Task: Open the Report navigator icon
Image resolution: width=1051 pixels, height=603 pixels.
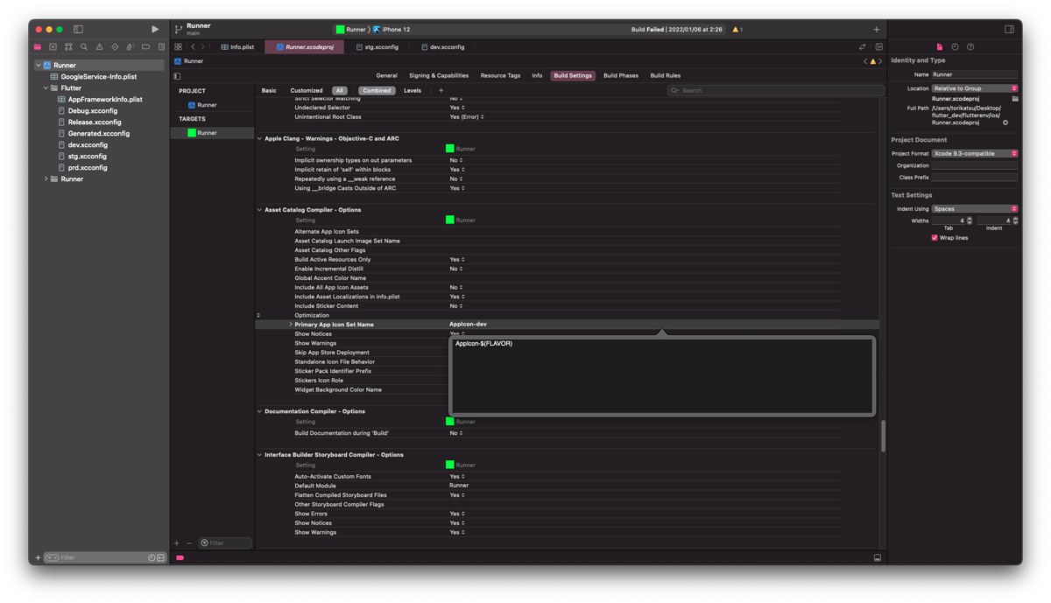Action: [x=160, y=46]
